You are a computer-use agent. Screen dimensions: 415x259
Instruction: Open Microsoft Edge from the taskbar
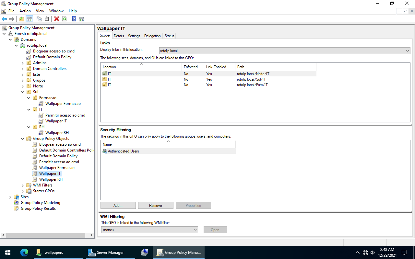24,253
